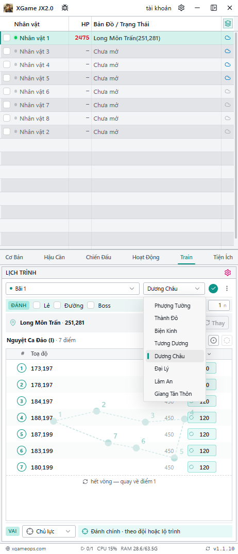Click the bug debug icon in title bar
The height and width of the screenshot is (554, 238).
click(x=65, y=8)
